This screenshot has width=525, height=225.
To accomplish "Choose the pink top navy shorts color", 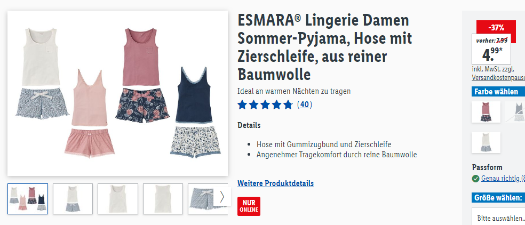I will 486,112.
